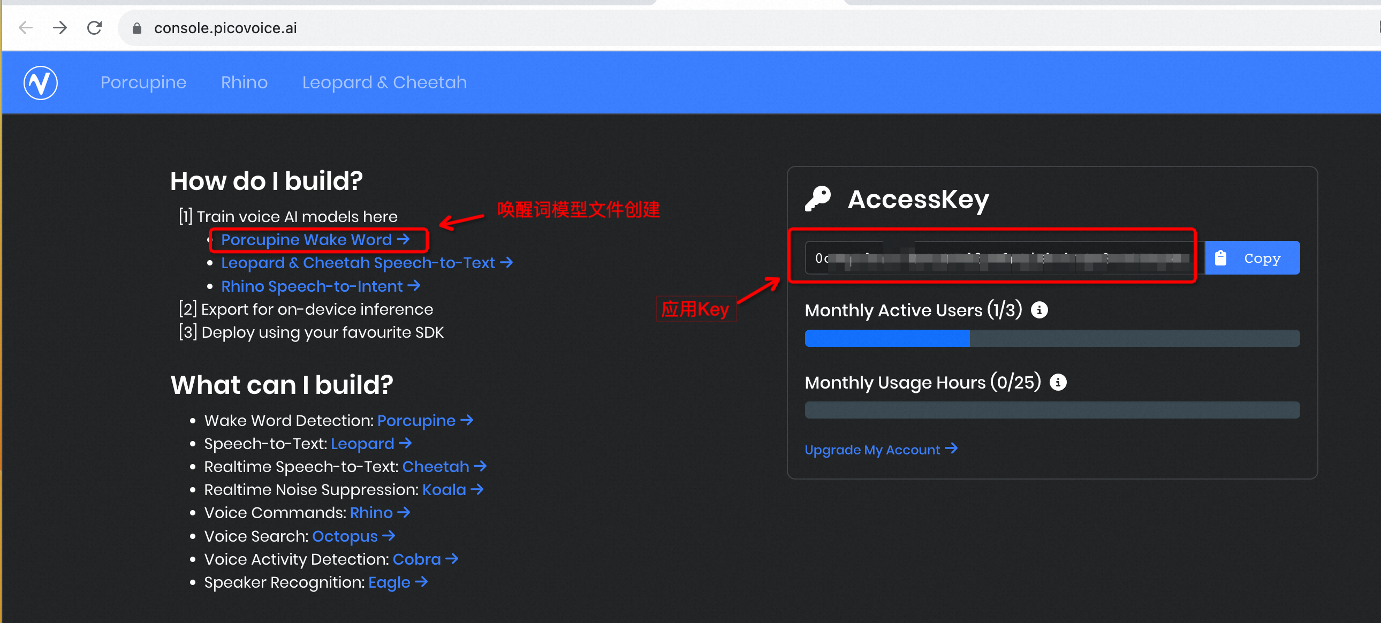Click info icon beside Monthly Usage Hours
Image resolution: width=1381 pixels, height=623 pixels.
coord(1057,382)
